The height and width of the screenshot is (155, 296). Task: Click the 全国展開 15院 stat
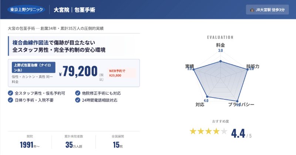[x=118, y=142]
